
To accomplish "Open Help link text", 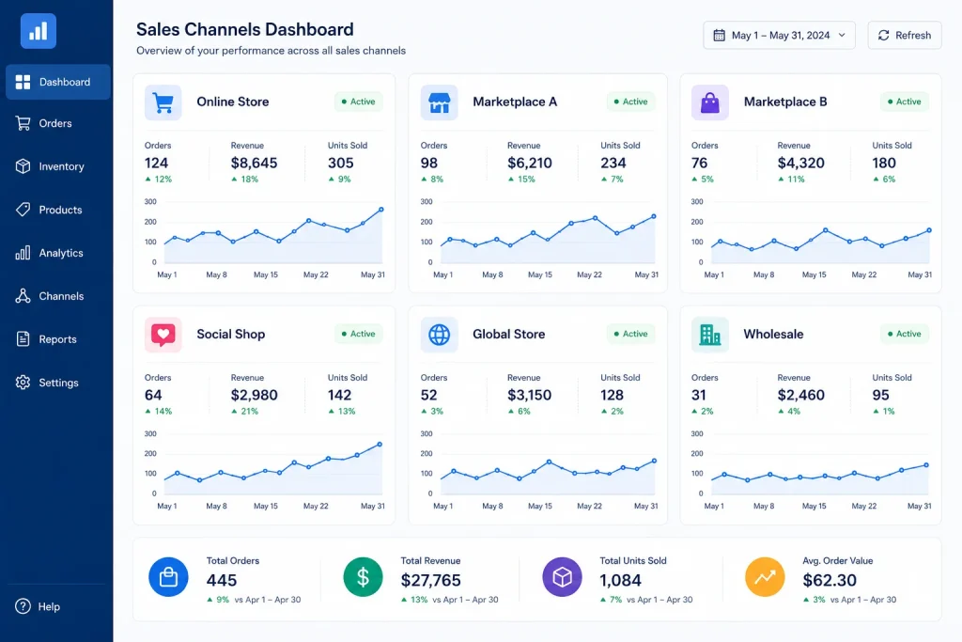I will pos(49,606).
